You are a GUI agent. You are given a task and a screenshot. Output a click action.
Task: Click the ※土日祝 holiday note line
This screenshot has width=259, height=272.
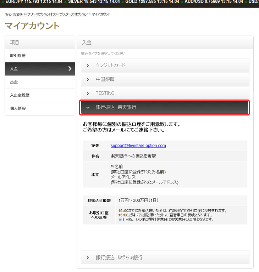coord(166,220)
